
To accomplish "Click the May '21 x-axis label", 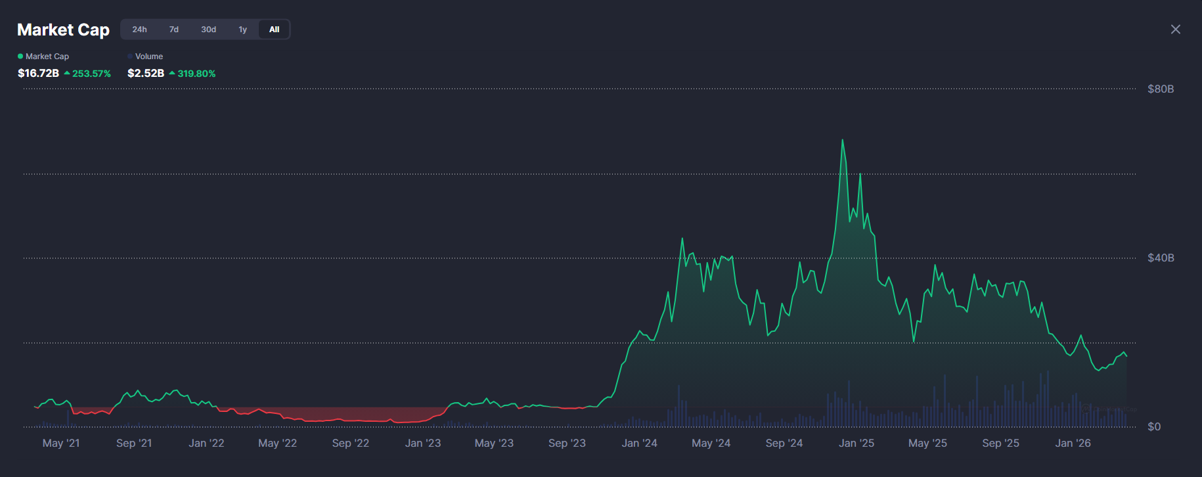I will pyautogui.click(x=61, y=443).
